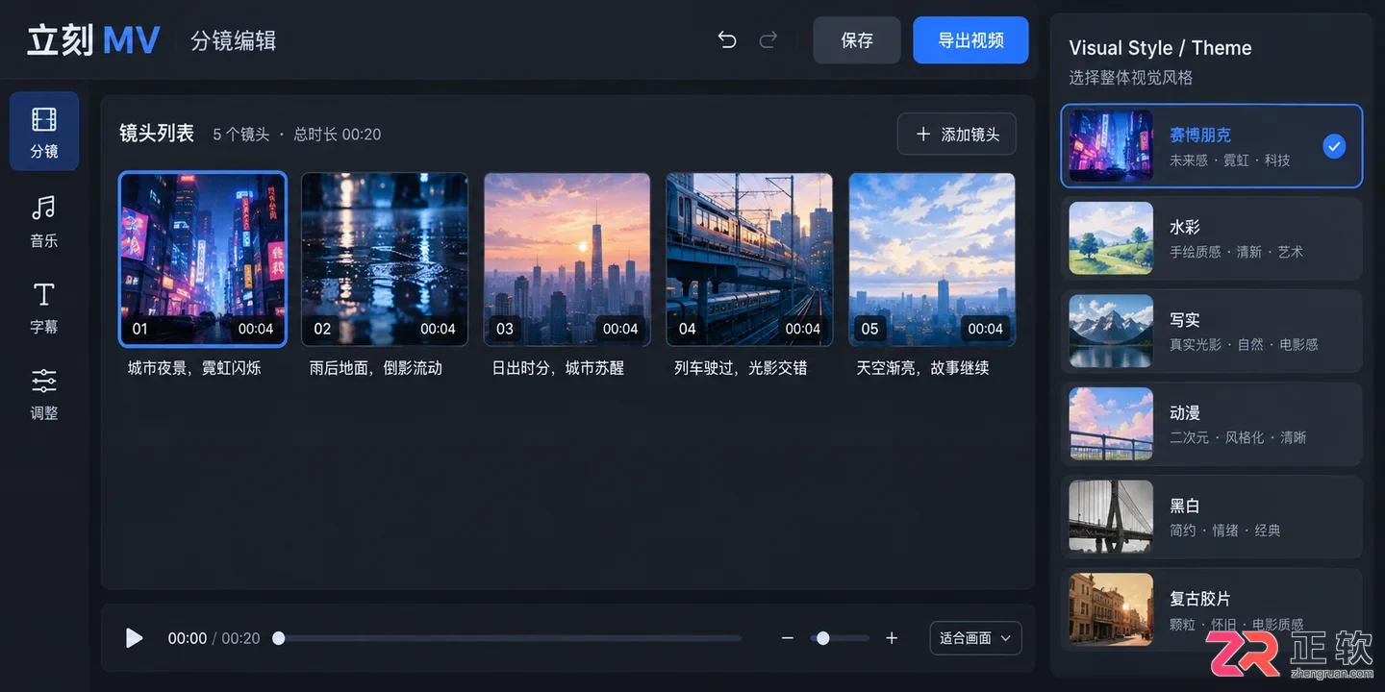This screenshot has width=1385, height=692.
Task: Select shot 02 rainy ground thumbnail
Action: point(385,259)
